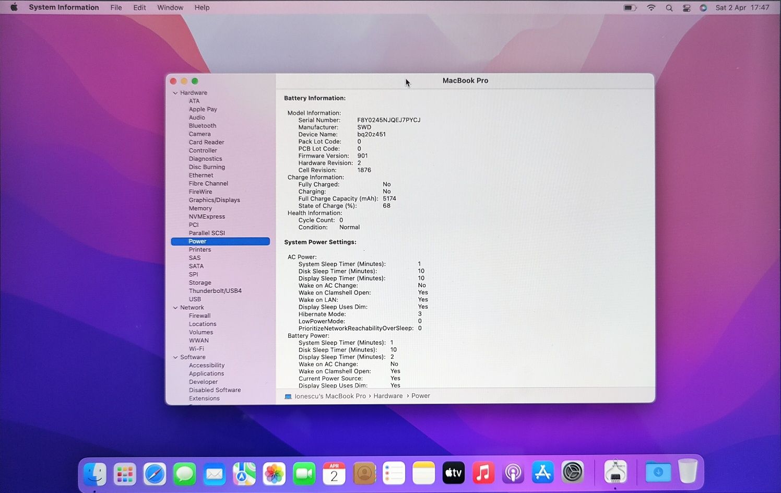
Task: Open System Information app menu
Action: coord(64,7)
